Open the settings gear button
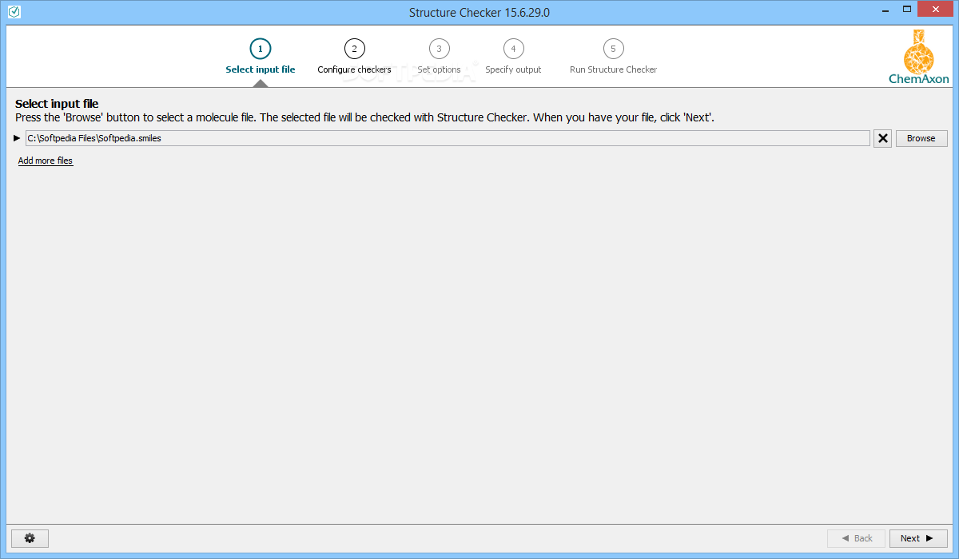 (30, 538)
